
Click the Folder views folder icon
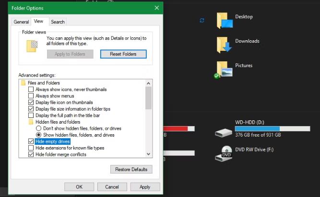32,46
